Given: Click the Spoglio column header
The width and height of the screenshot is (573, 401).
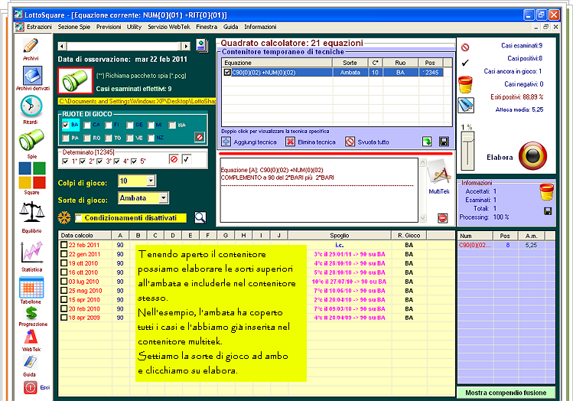Looking at the screenshot, I should click(x=340, y=236).
